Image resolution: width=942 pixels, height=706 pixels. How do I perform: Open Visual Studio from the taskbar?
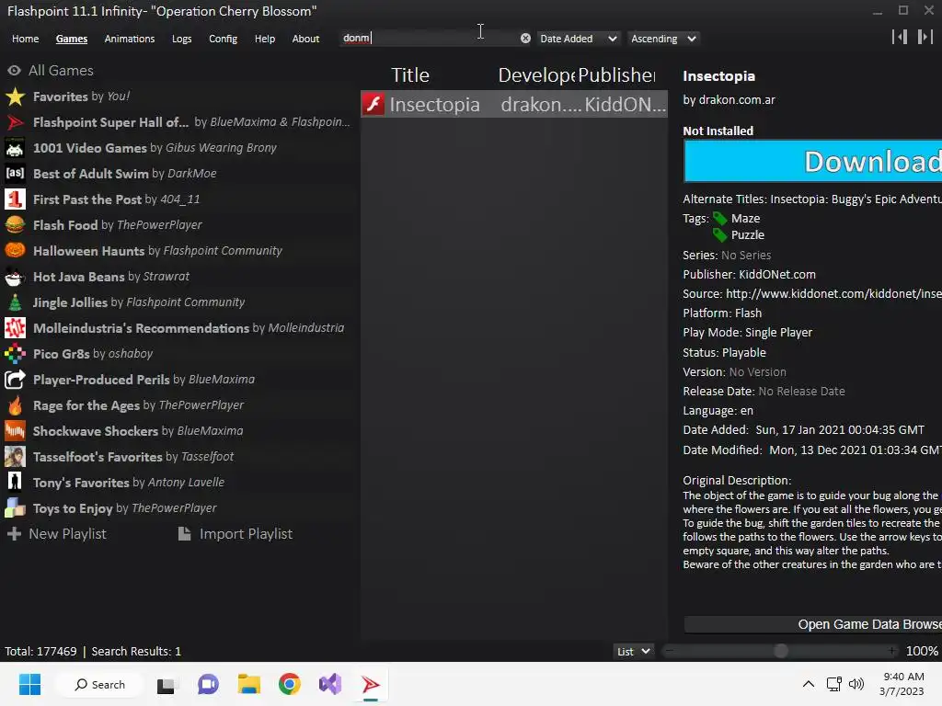(330, 684)
